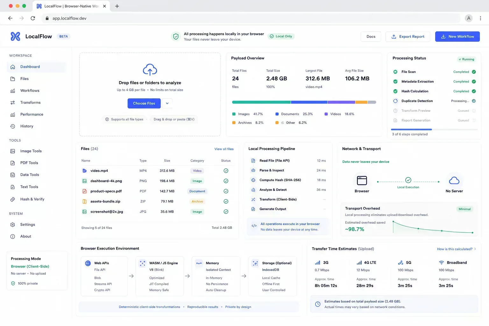Follow the View all files link
Screen dimensions: 489x326
click(x=224, y=149)
